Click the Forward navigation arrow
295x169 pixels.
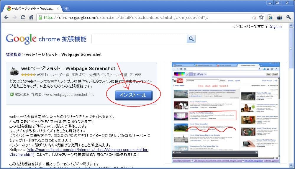click(14, 17)
